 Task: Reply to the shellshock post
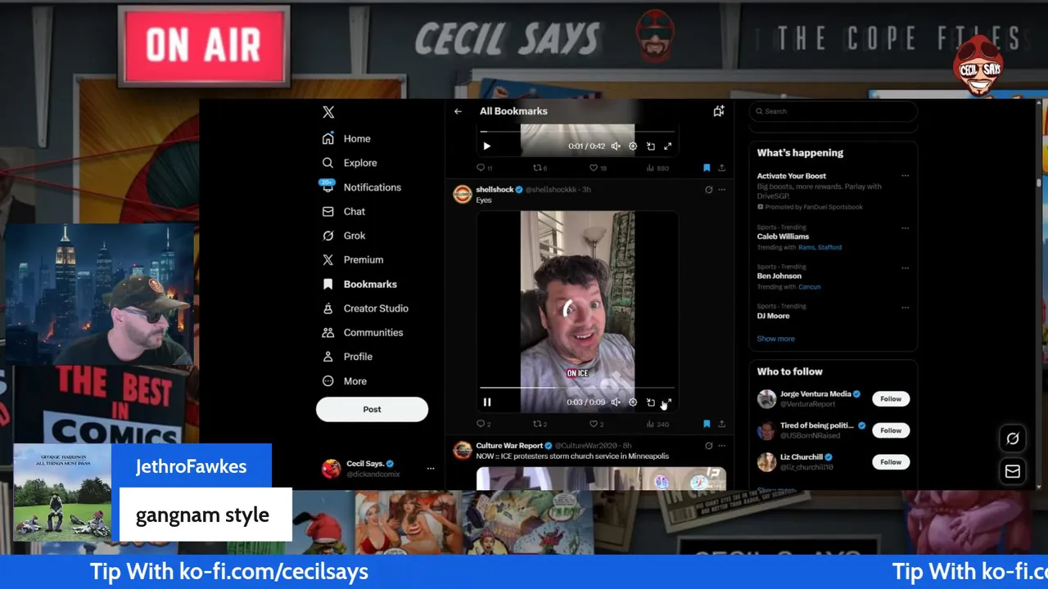pyautogui.click(x=483, y=424)
